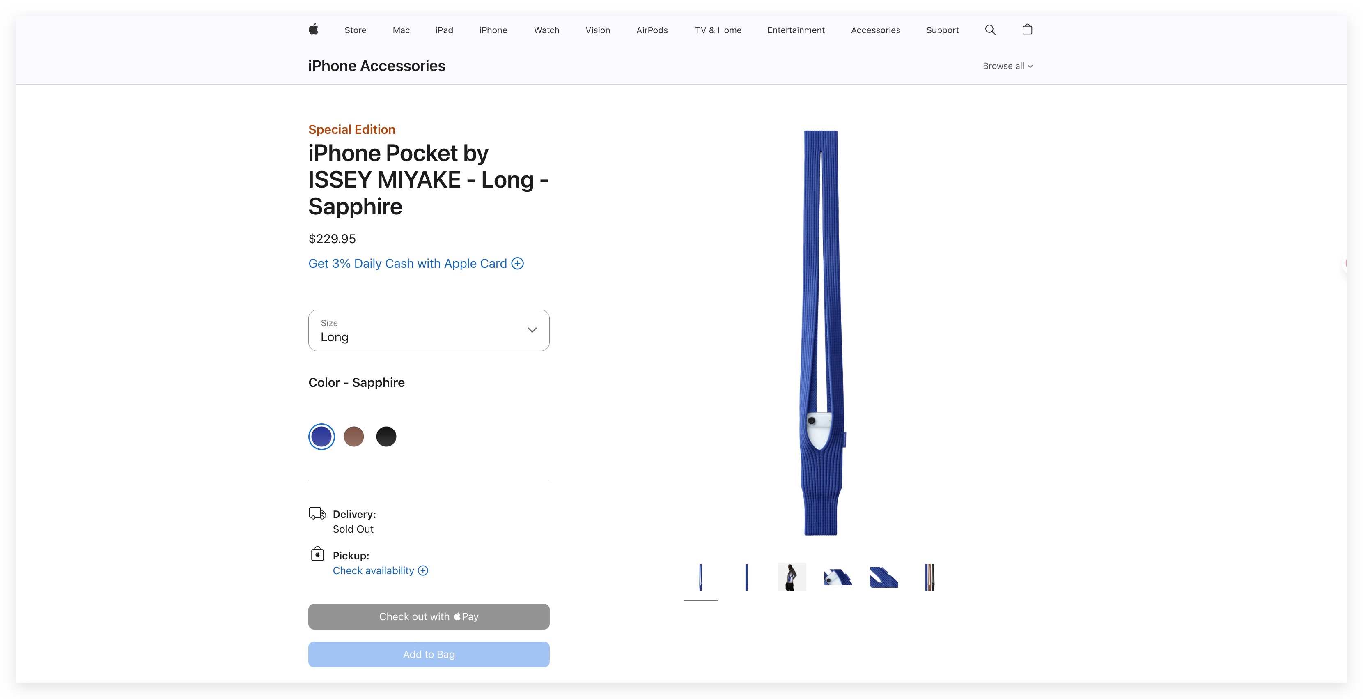Expand the Browse all menu
Screen dimensions: 1363x699
(1007, 66)
